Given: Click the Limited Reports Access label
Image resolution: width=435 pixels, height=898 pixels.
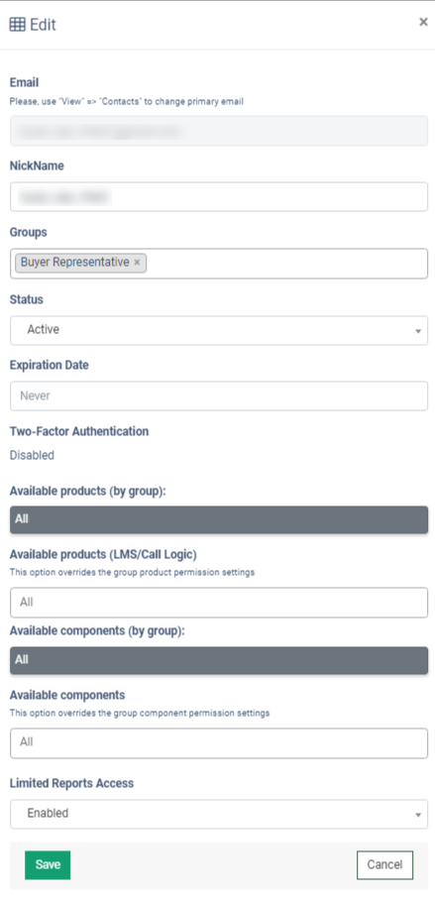Looking at the screenshot, I should pyautogui.click(x=71, y=783).
